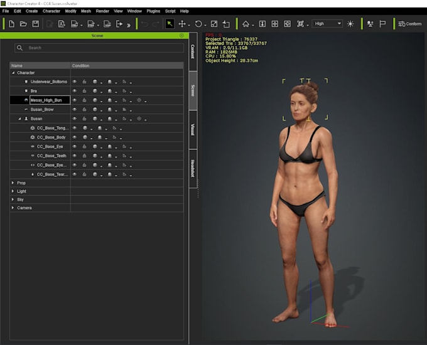Image resolution: width=427 pixels, height=345 pixels.
Task: Click the Home view icon
Action: pyautogui.click(x=246, y=24)
